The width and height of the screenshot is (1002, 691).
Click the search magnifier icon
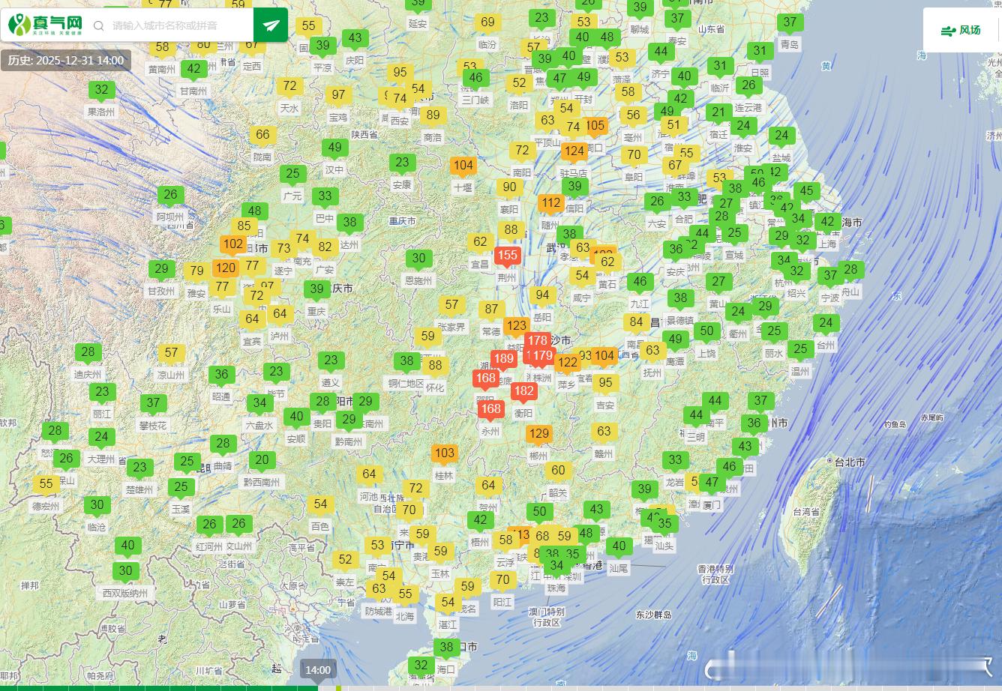(x=98, y=25)
